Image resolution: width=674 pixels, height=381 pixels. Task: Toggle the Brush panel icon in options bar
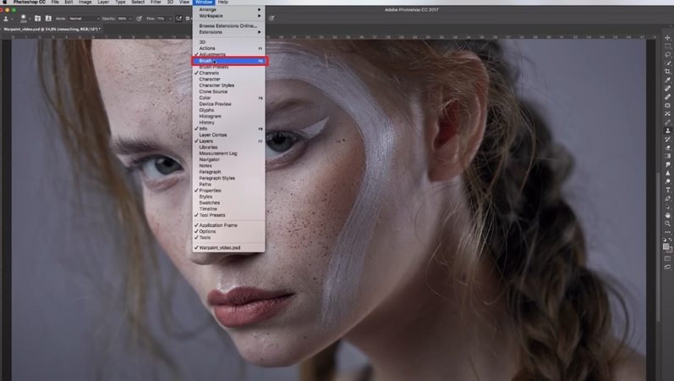pyautogui.click(x=37, y=19)
